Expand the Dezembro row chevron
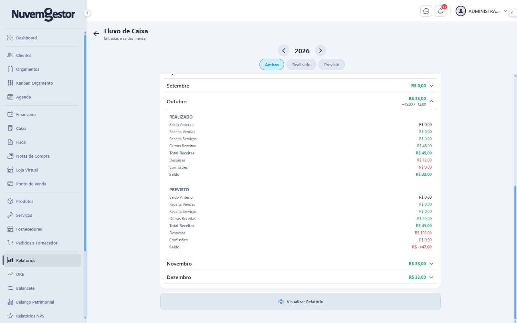The image size is (517, 323). click(x=431, y=277)
